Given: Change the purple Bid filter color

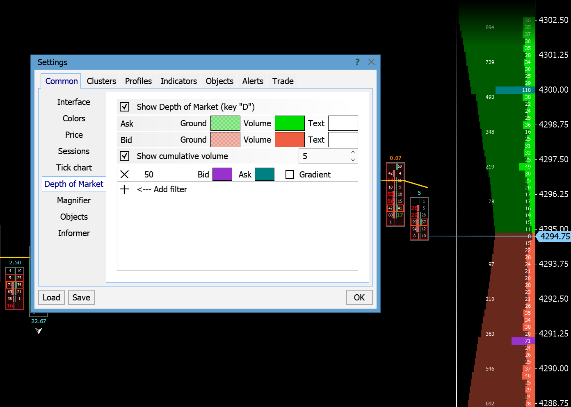Looking at the screenshot, I should coord(222,175).
